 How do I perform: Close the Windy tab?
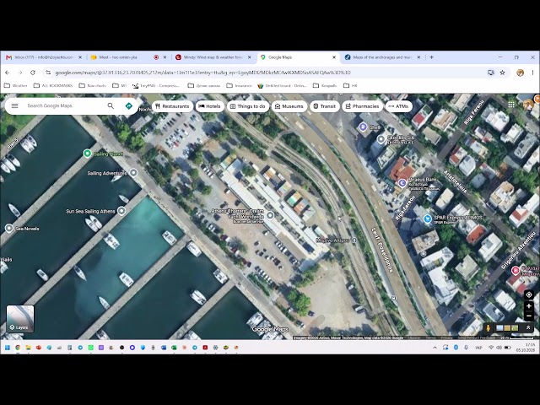tap(250, 57)
